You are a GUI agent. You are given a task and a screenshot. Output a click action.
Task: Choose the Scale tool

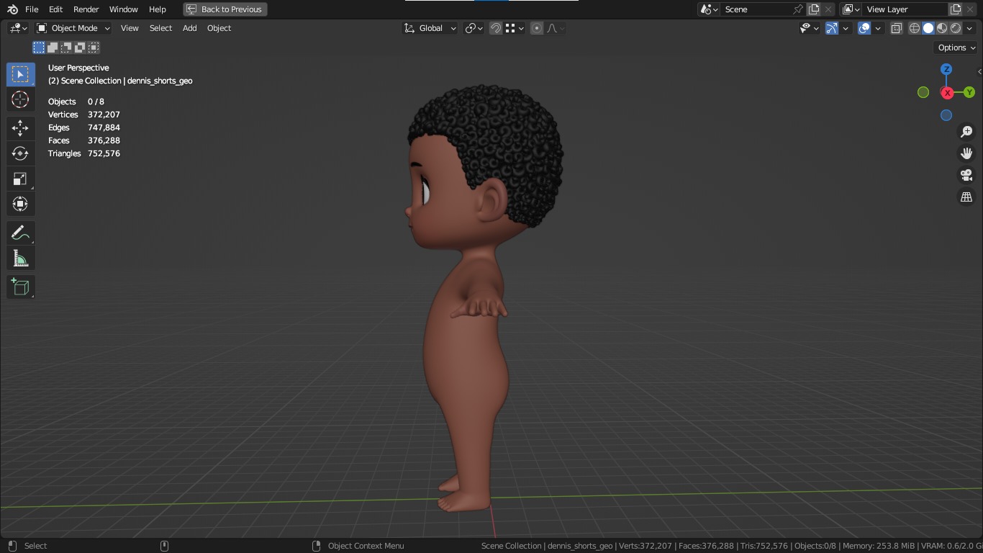pos(20,179)
